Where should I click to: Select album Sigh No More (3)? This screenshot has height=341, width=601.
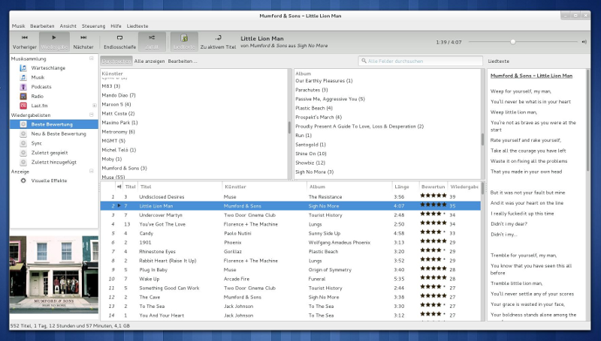click(314, 172)
